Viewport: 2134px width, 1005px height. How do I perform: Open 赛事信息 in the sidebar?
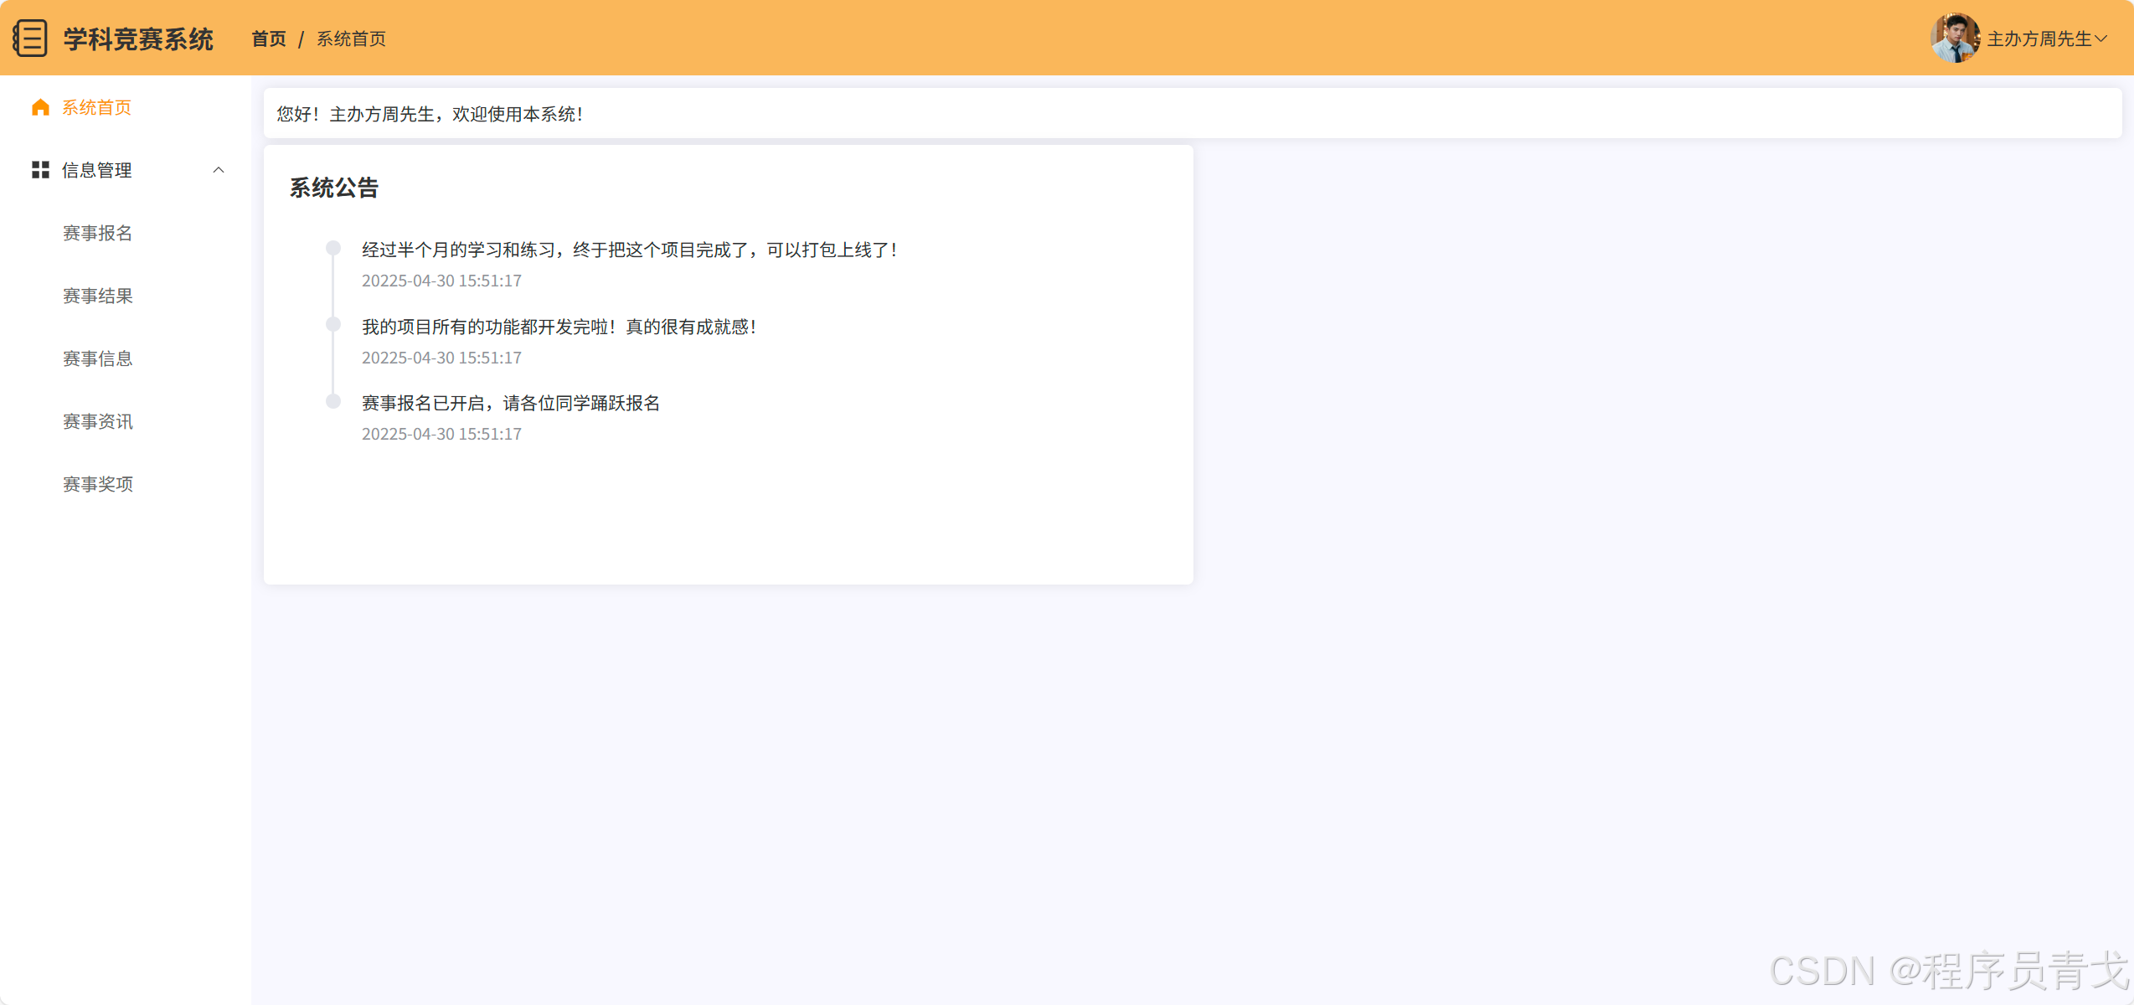(97, 358)
